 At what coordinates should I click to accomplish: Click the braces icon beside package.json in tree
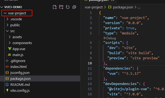click(x=7, y=79)
